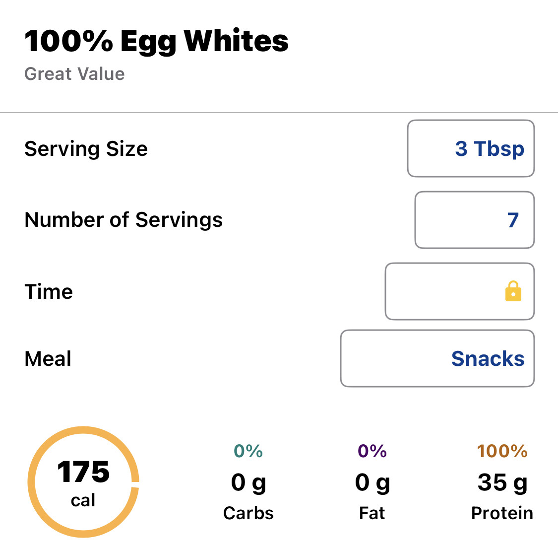
Task: Click the purple 0% fat percentage
Action: click(x=372, y=451)
